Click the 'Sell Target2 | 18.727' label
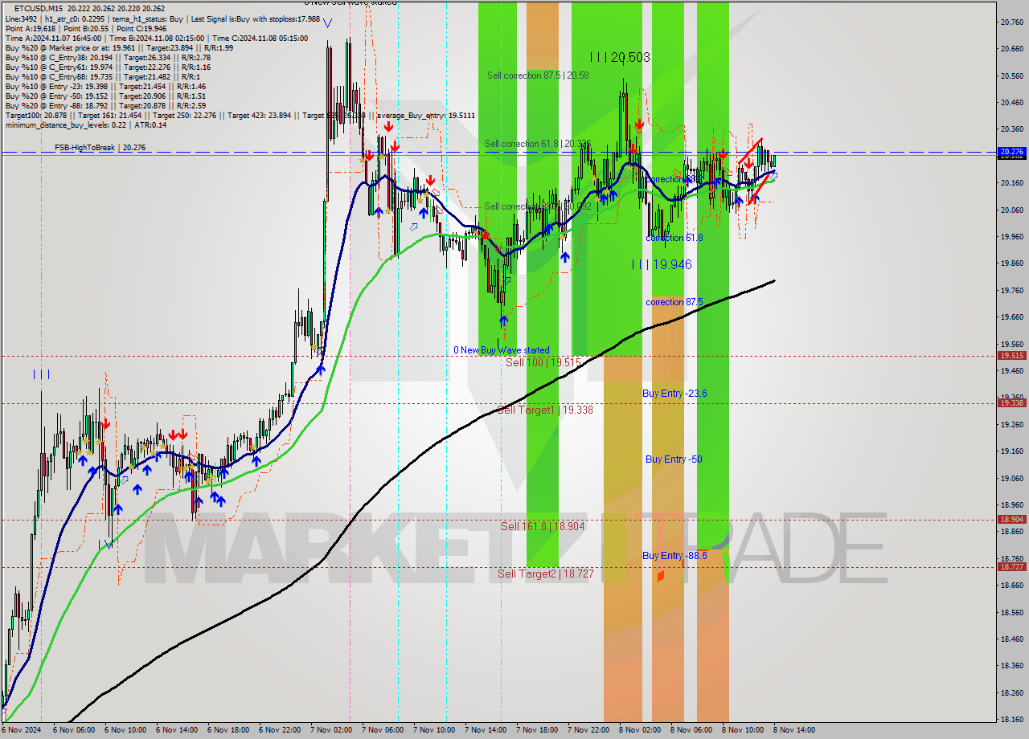This screenshot has height=739, width=1029. point(545,574)
